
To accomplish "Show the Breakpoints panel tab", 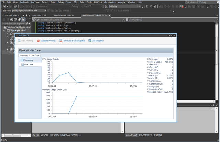I will click(145, 135).
